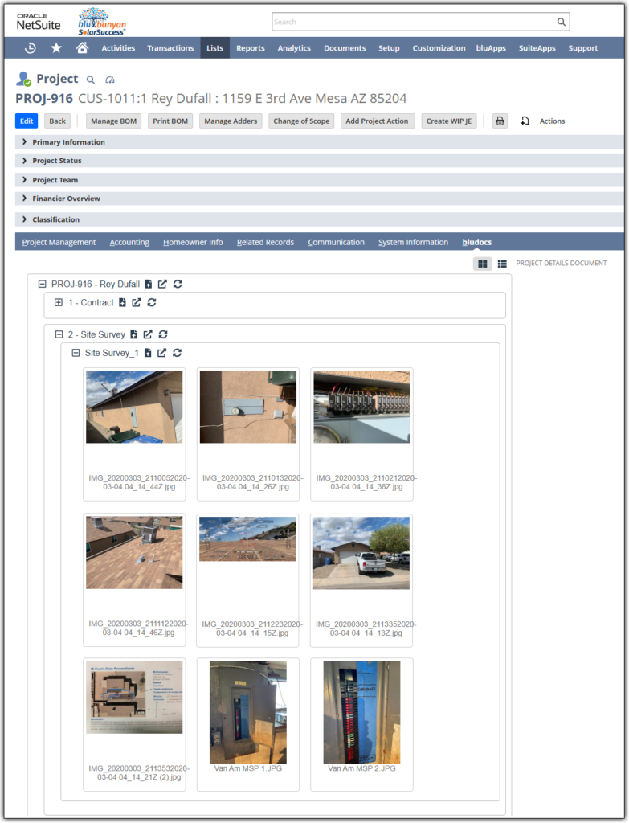Upload file to Site Survey_1 folder

click(x=148, y=353)
